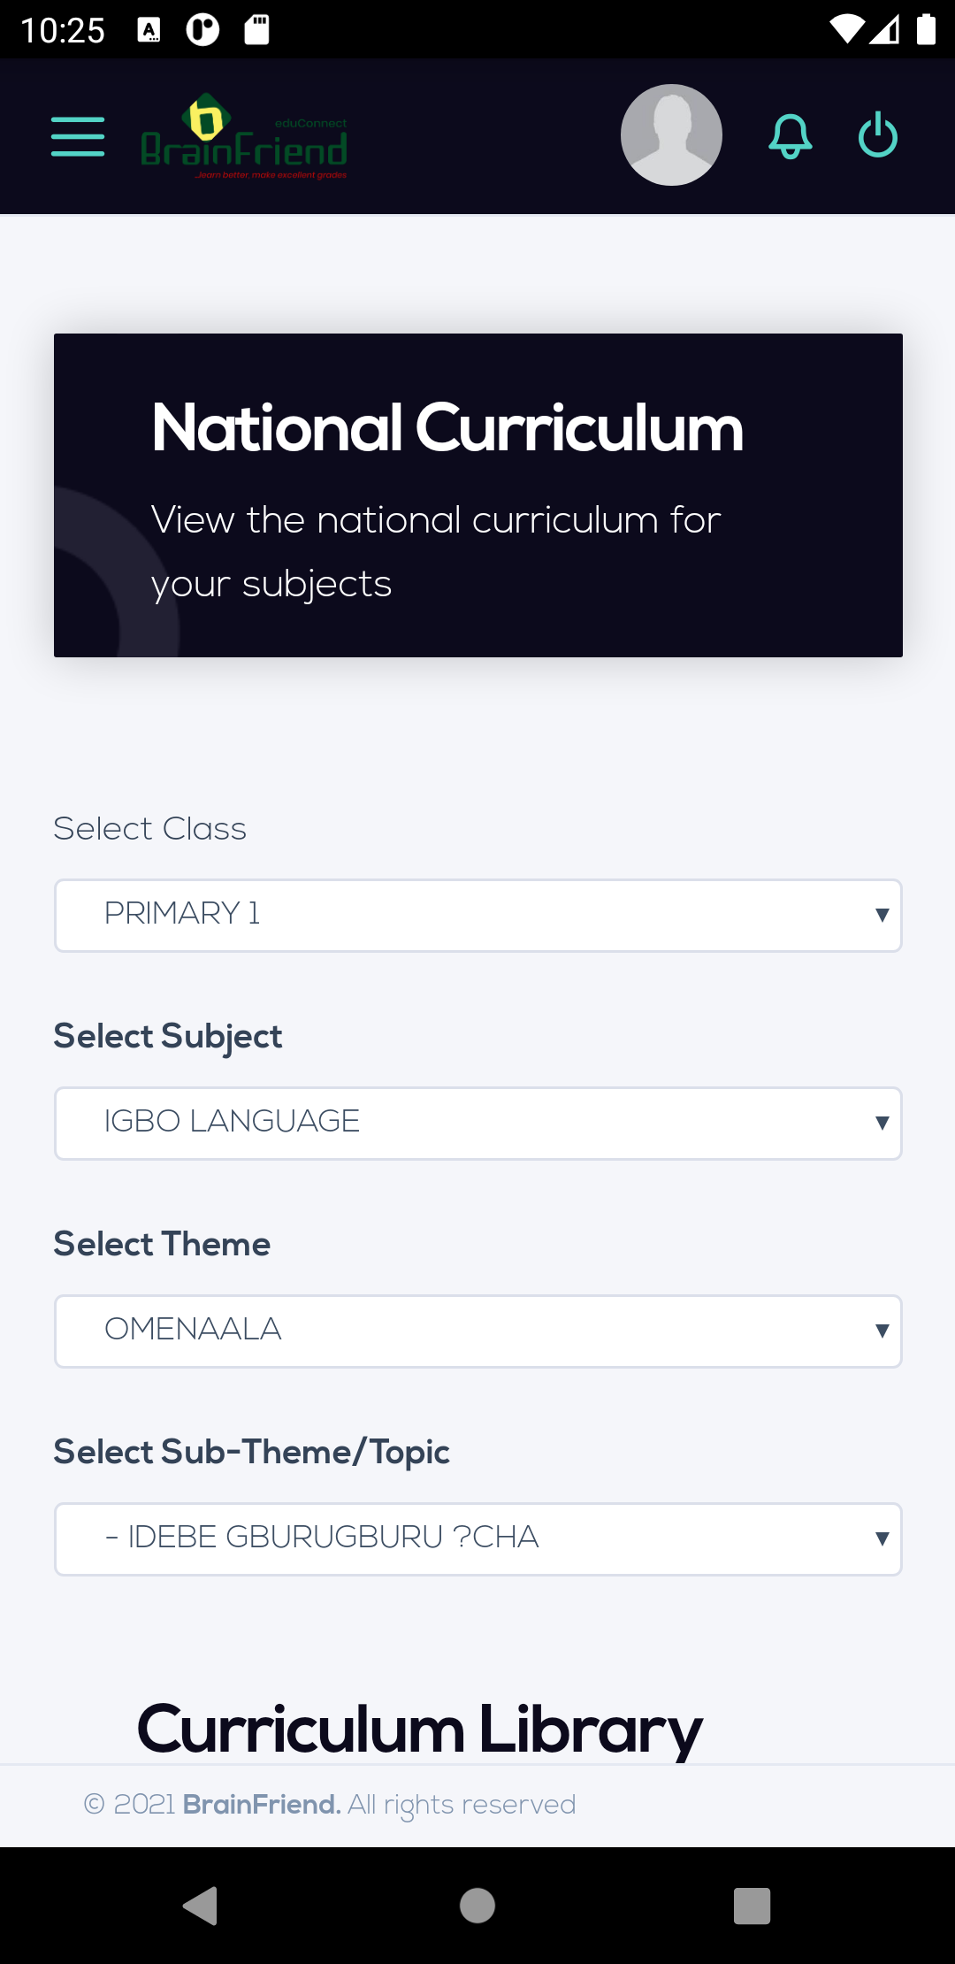The width and height of the screenshot is (955, 1964).
Task: Open the Select Class dropdown showing PRIMARY 1
Action: (478, 915)
